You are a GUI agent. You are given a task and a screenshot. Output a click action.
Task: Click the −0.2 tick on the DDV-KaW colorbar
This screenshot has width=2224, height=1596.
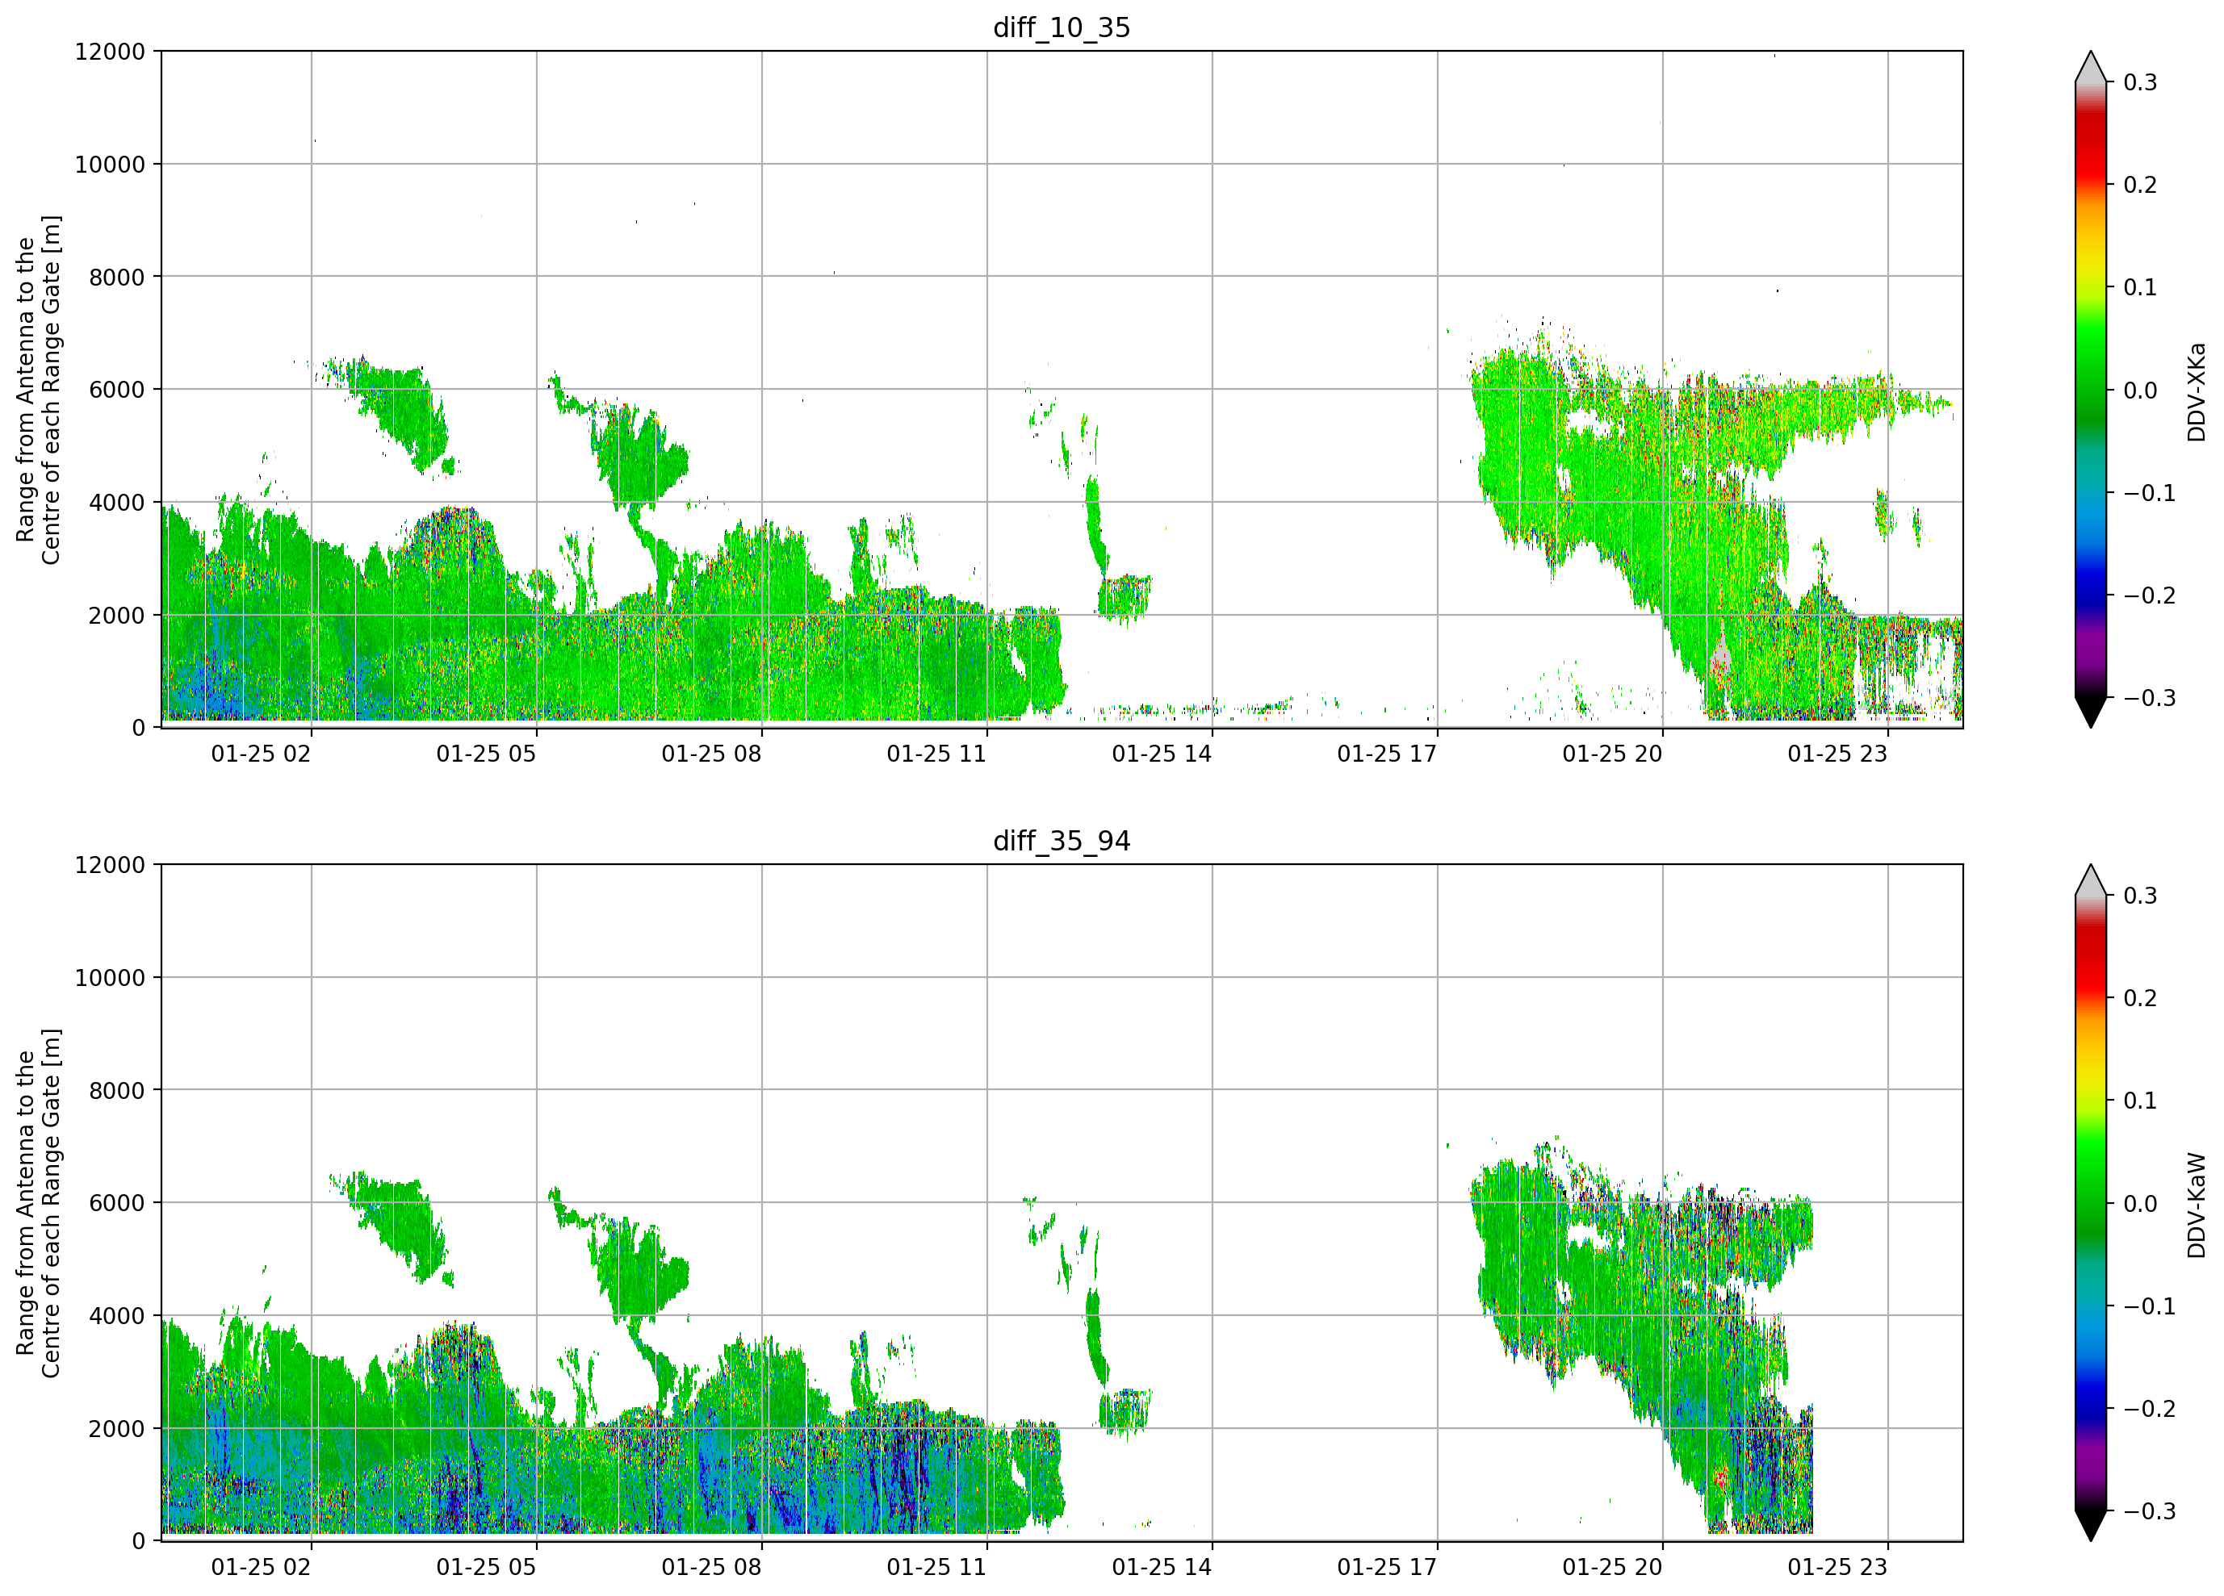(x=2148, y=1409)
